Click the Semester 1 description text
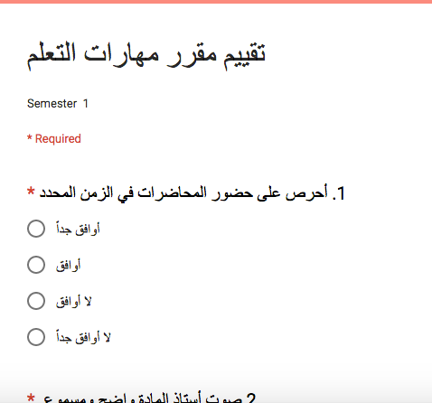 58,104
